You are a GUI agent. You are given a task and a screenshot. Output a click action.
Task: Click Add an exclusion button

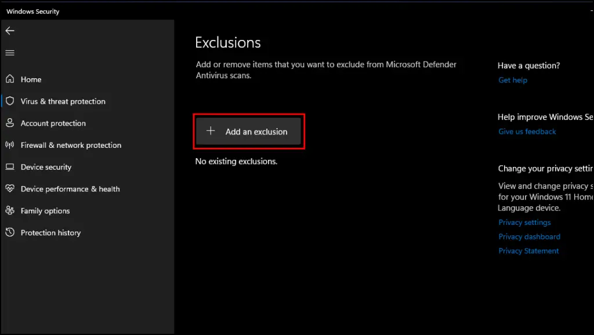[248, 132]
